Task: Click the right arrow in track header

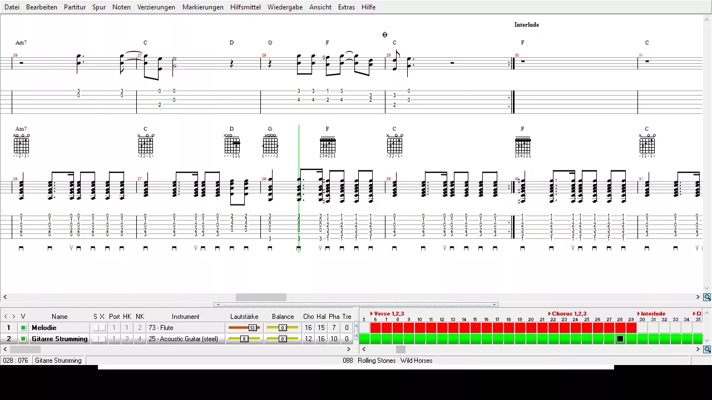Action: click(14, 317)
